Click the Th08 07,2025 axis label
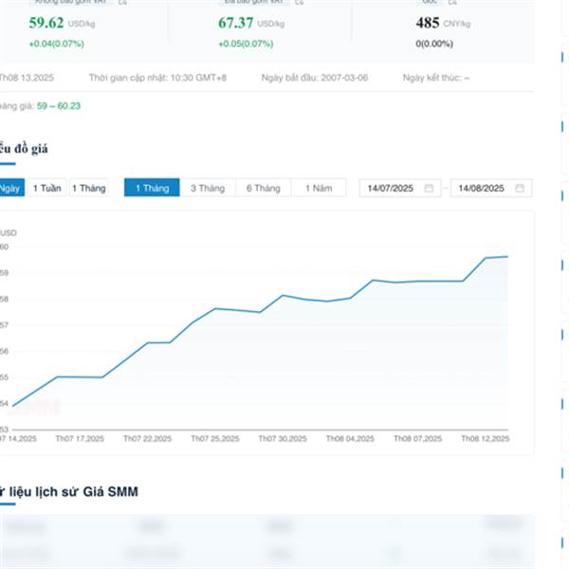Viewport: 569px width, 569px height. point(417,439)
